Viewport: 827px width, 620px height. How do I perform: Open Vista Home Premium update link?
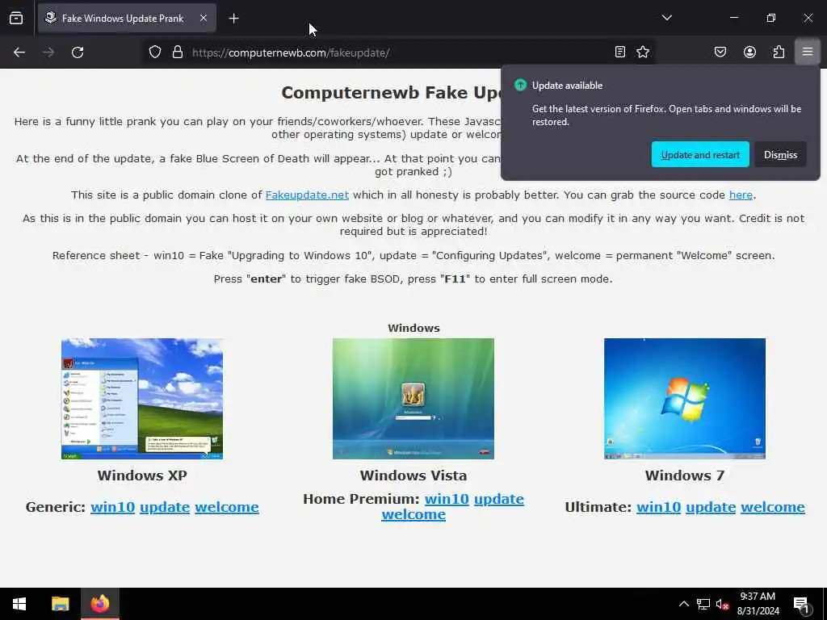499,499
